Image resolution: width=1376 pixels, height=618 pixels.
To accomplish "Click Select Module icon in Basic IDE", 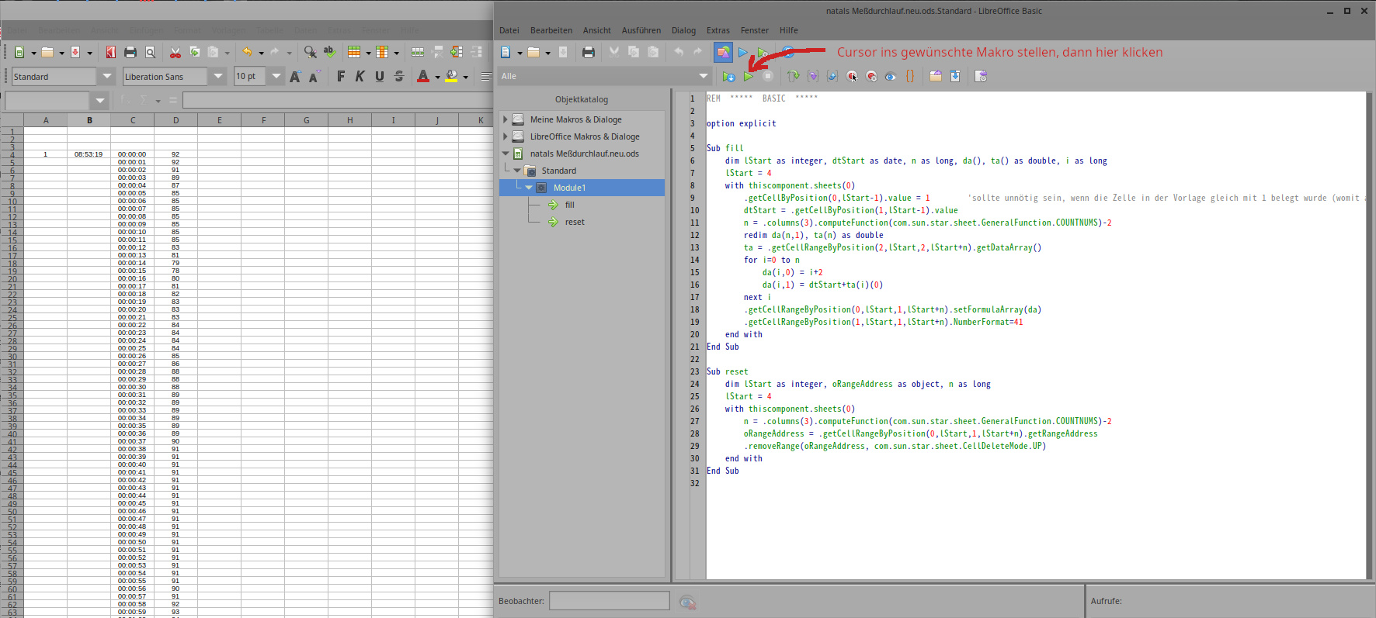I will (x=763, y=52).
